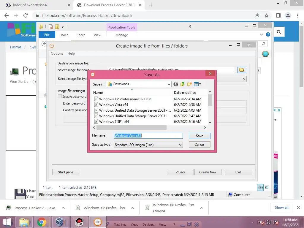Click the Start page button

[x=66, y=172]
